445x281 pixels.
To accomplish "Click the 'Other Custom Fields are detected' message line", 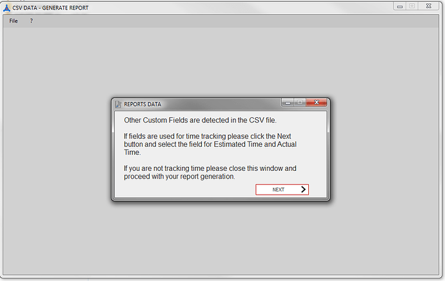I will 200,121.
